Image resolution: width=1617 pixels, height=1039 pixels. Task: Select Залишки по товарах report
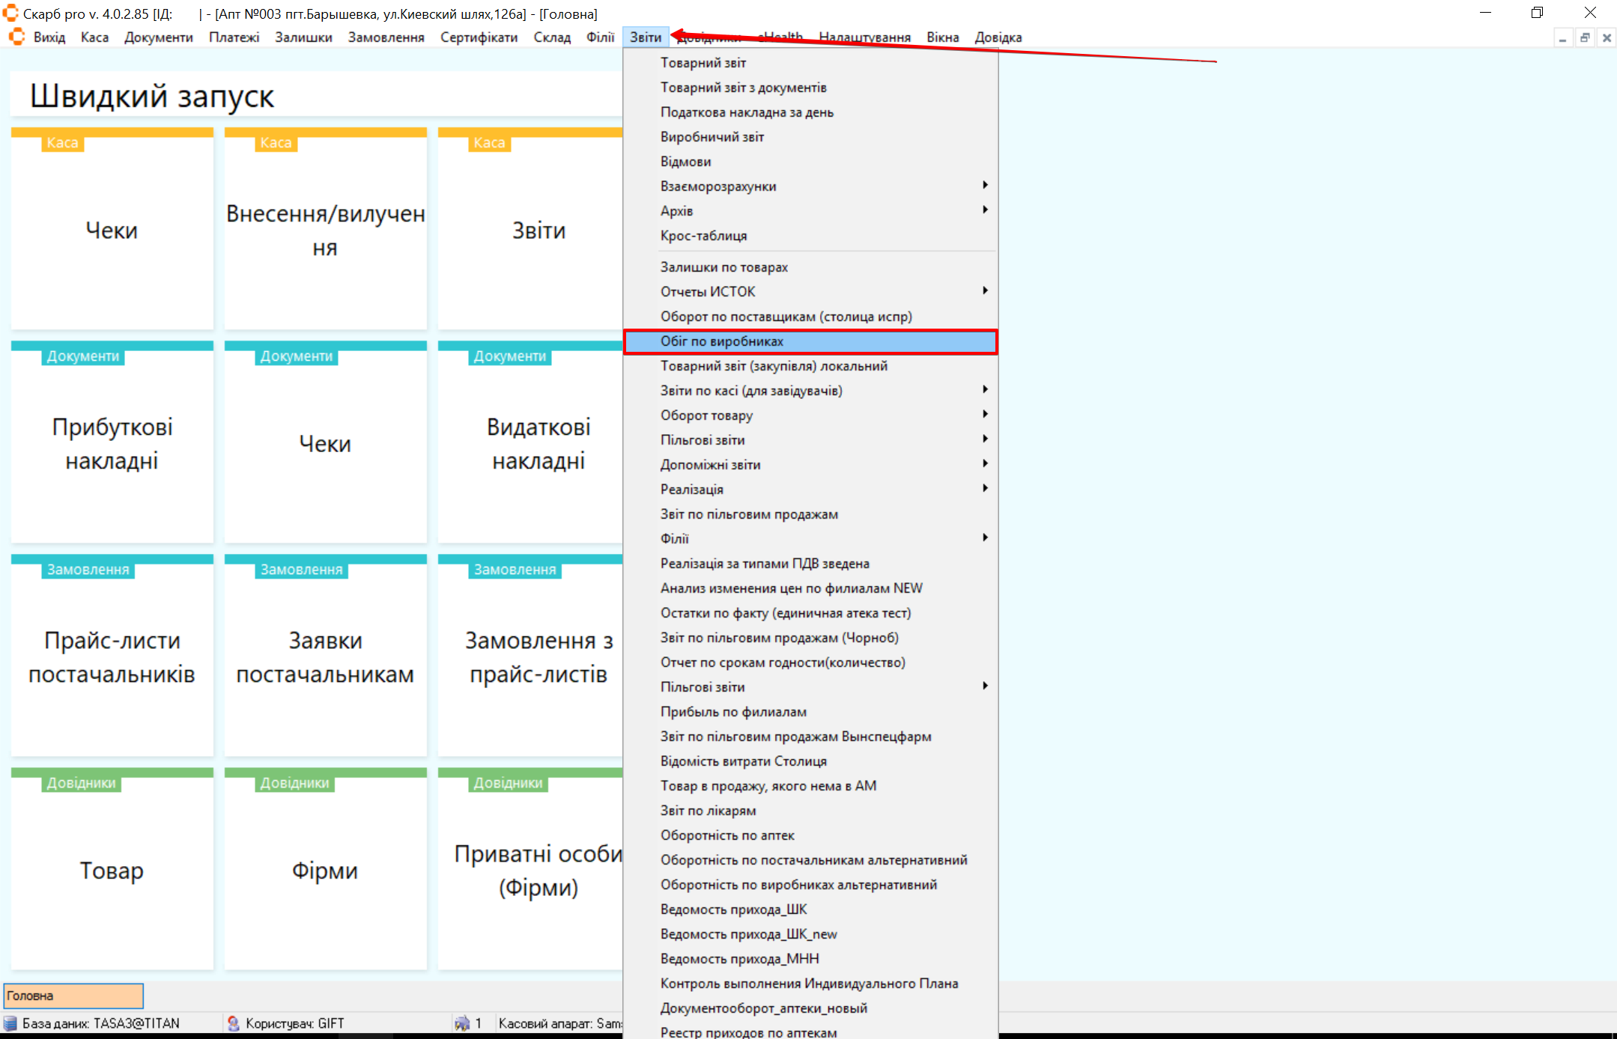[723, 267]
